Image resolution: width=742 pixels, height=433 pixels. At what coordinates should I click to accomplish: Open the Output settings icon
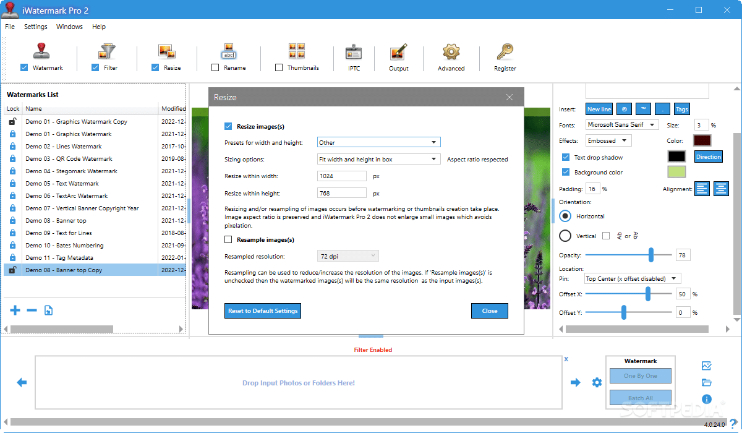[x=398, y=52]
